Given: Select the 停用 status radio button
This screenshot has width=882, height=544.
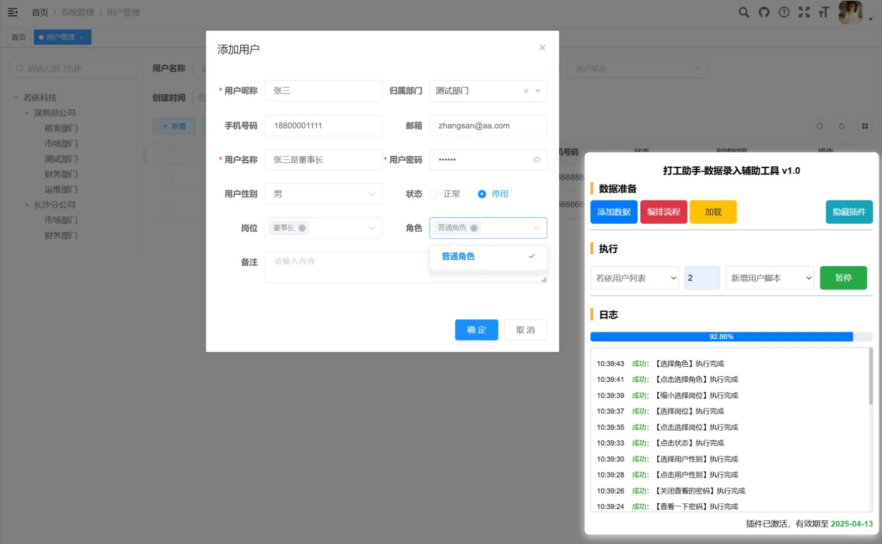Looking at the screenshot, I should click(482, 193).
